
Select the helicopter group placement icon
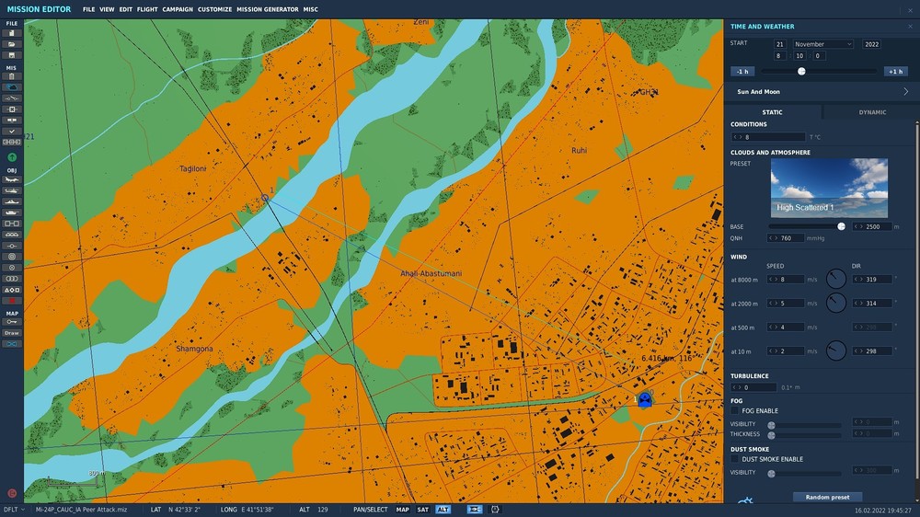[12, 190]
